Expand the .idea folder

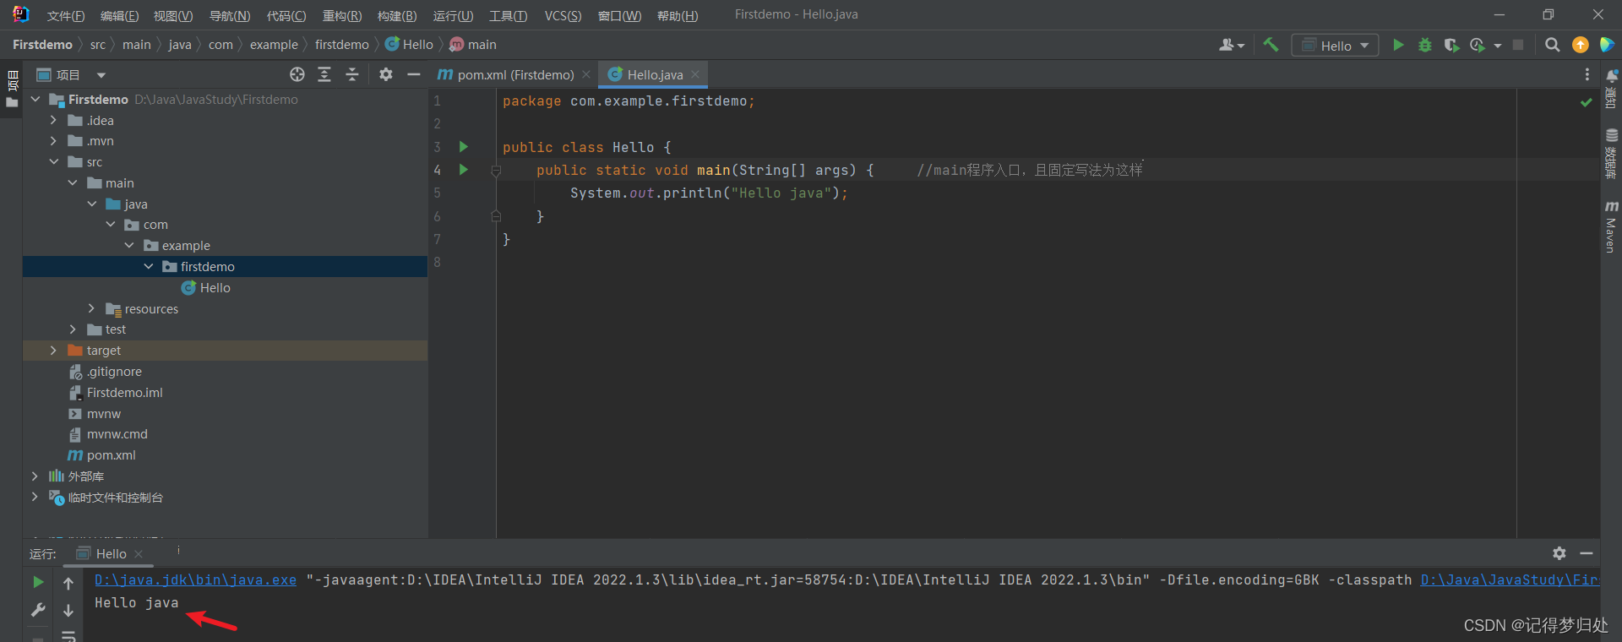pos(53,120)
